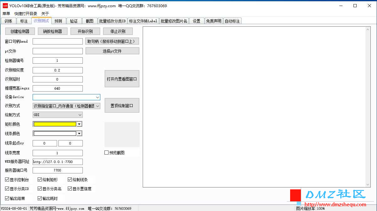Open the 绘制方式 GDI dropdown
The width and height of the screenshot is (377, 211).
point(80,115)
